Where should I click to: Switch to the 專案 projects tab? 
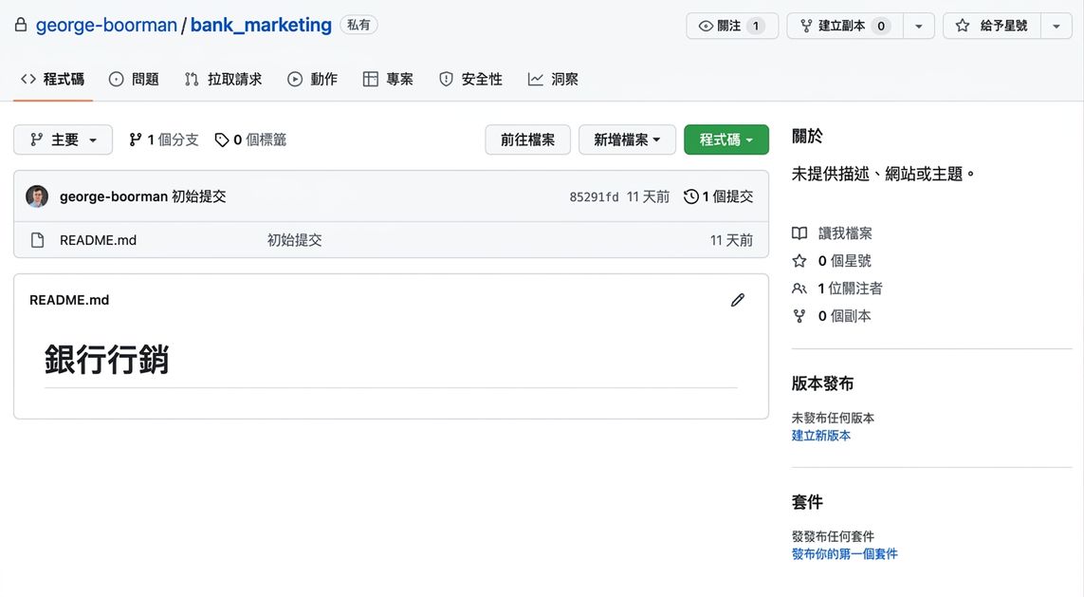(x=388, y=79)
